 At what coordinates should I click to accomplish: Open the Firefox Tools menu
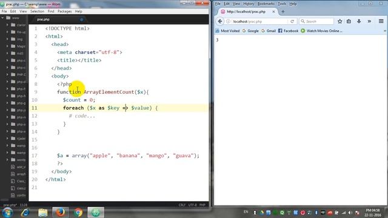click(x=282, y=4)
